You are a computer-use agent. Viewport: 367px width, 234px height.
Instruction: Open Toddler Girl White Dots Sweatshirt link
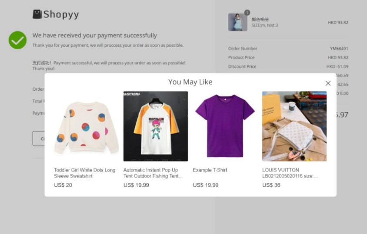[85, 173]
